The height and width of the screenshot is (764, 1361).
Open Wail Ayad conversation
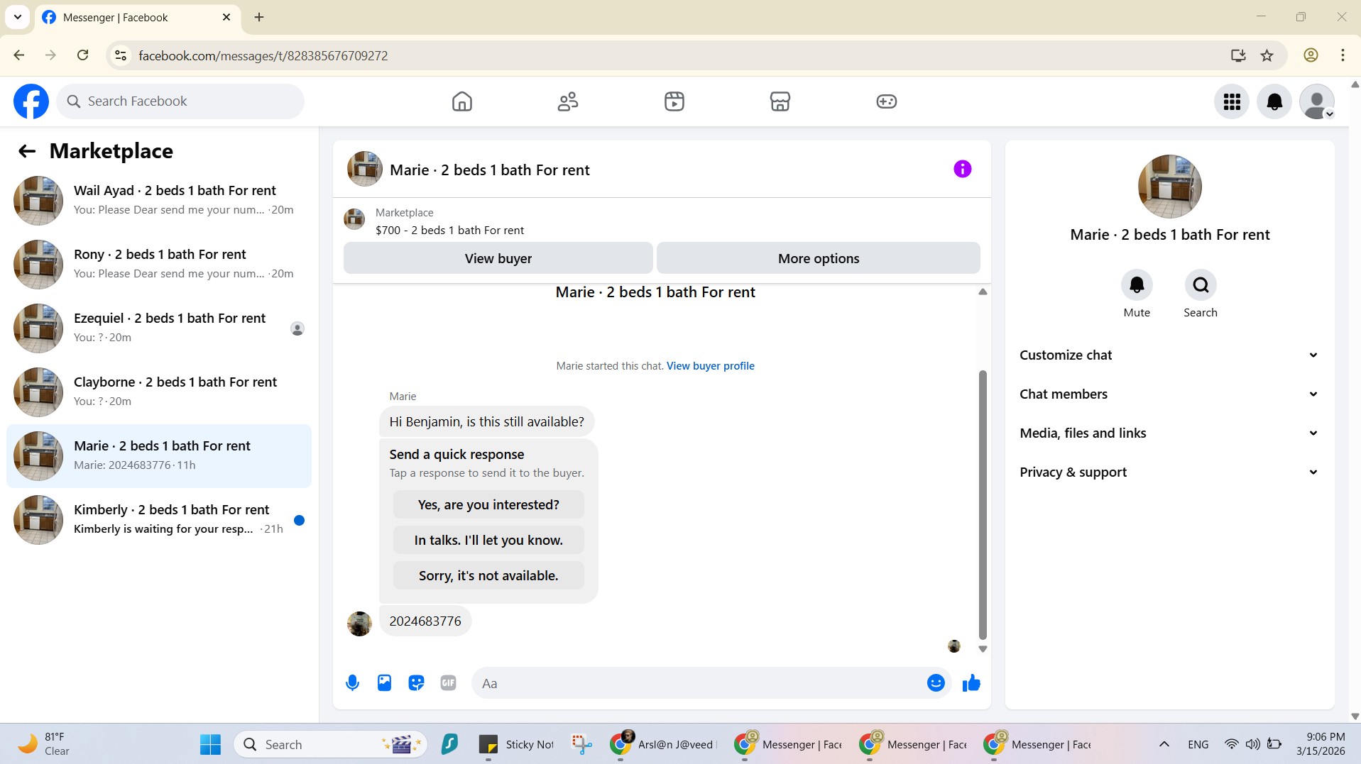159,201
